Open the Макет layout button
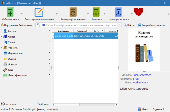 pos(143,109)
